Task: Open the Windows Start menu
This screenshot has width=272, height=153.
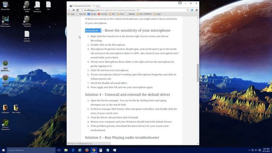Action: click(x=3, y=150)
